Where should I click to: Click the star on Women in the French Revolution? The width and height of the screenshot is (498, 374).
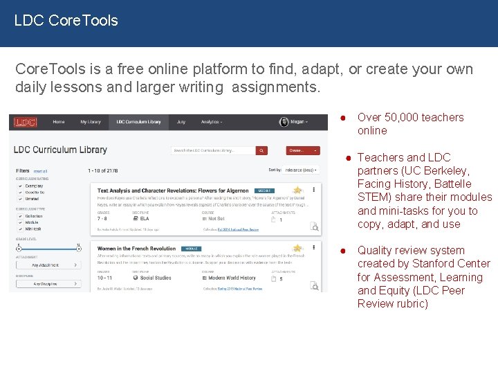pyautogui.click(x=297, y=248)
